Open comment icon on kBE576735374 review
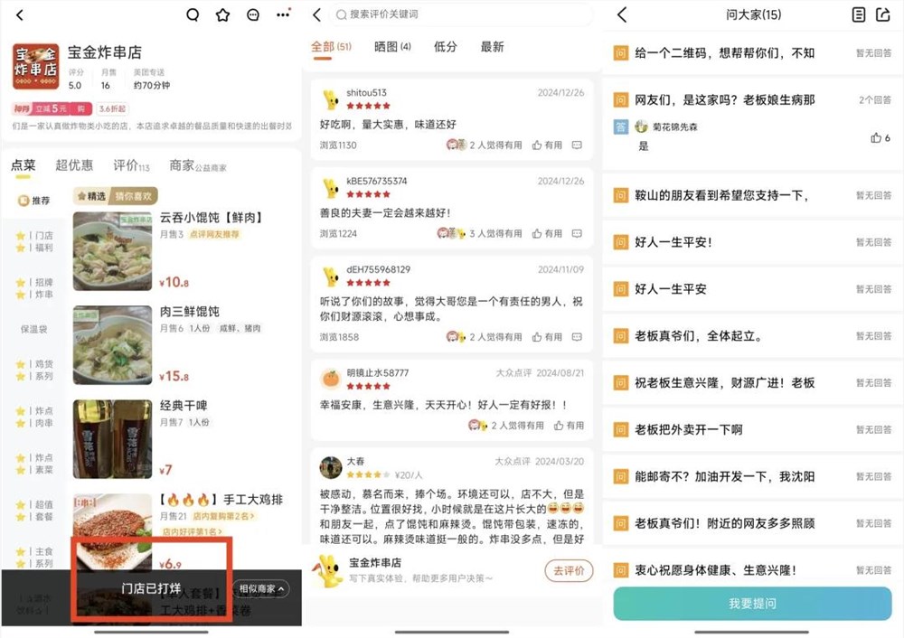 point(577,233)
